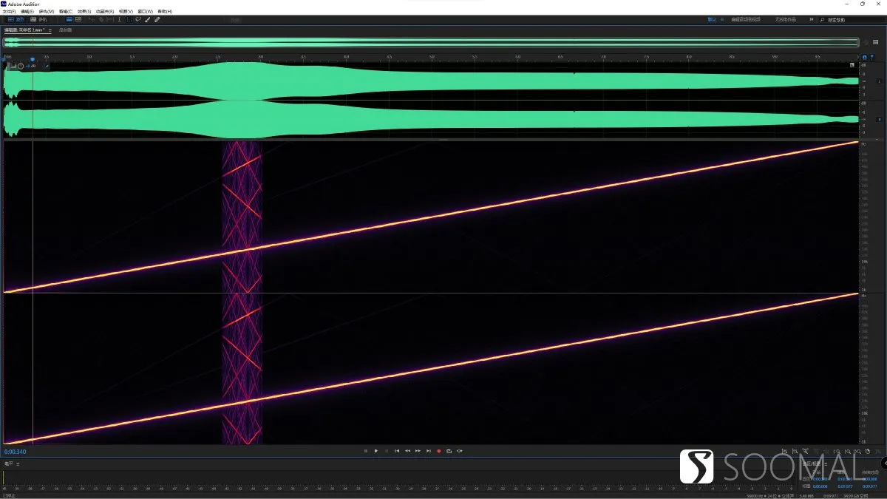Click the timeline playhead marker
The width and height of the screenshot is (887, 499).
[32, 58]
